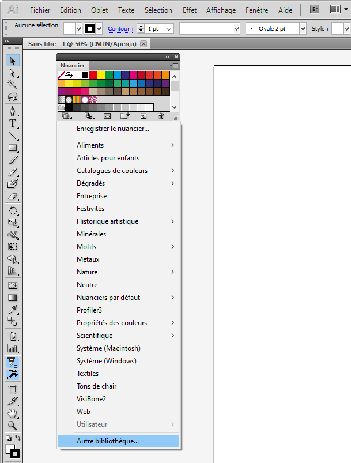This screenshot has height=463, width=351.
Task: Open the Style dropdown arrow
Action: click(x=346, y=29)
